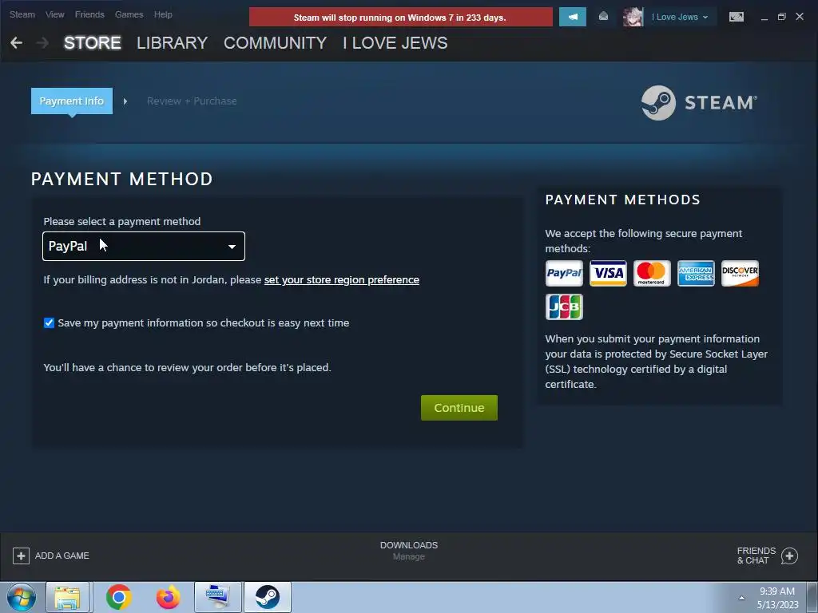Go to the STORE tab
This screenshot has height=613, width=818.
93,43
